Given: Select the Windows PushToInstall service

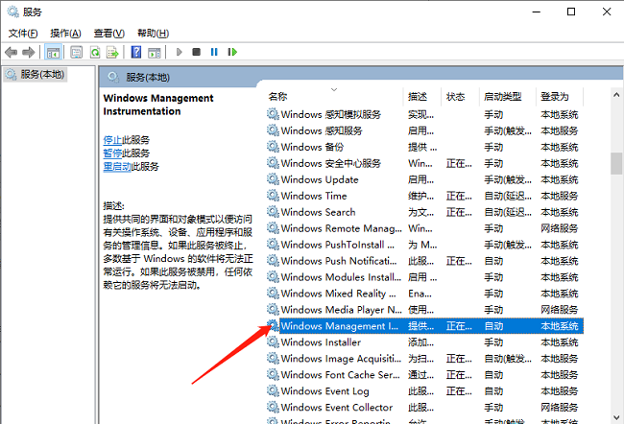Looking at the screenshot, I should [424, 245].
